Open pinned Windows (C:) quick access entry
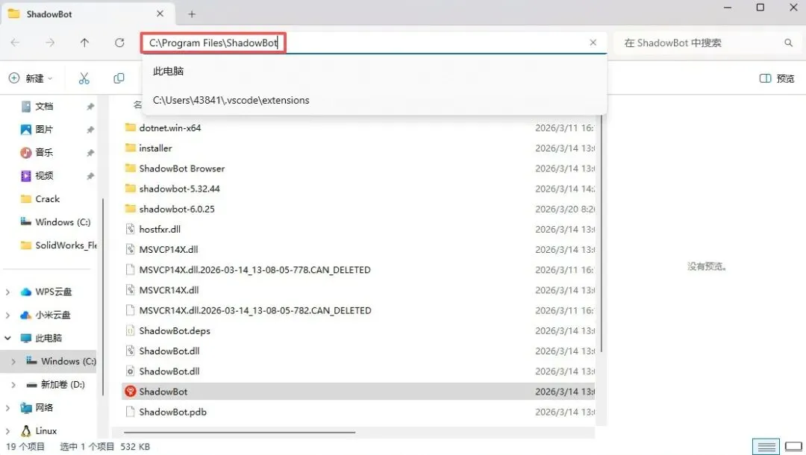 tap(62, 222)
